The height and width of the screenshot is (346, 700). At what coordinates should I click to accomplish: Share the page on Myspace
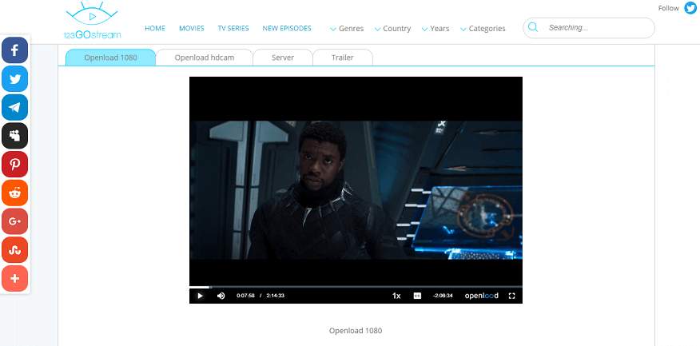pyautogui.click(x=14, y=136)
